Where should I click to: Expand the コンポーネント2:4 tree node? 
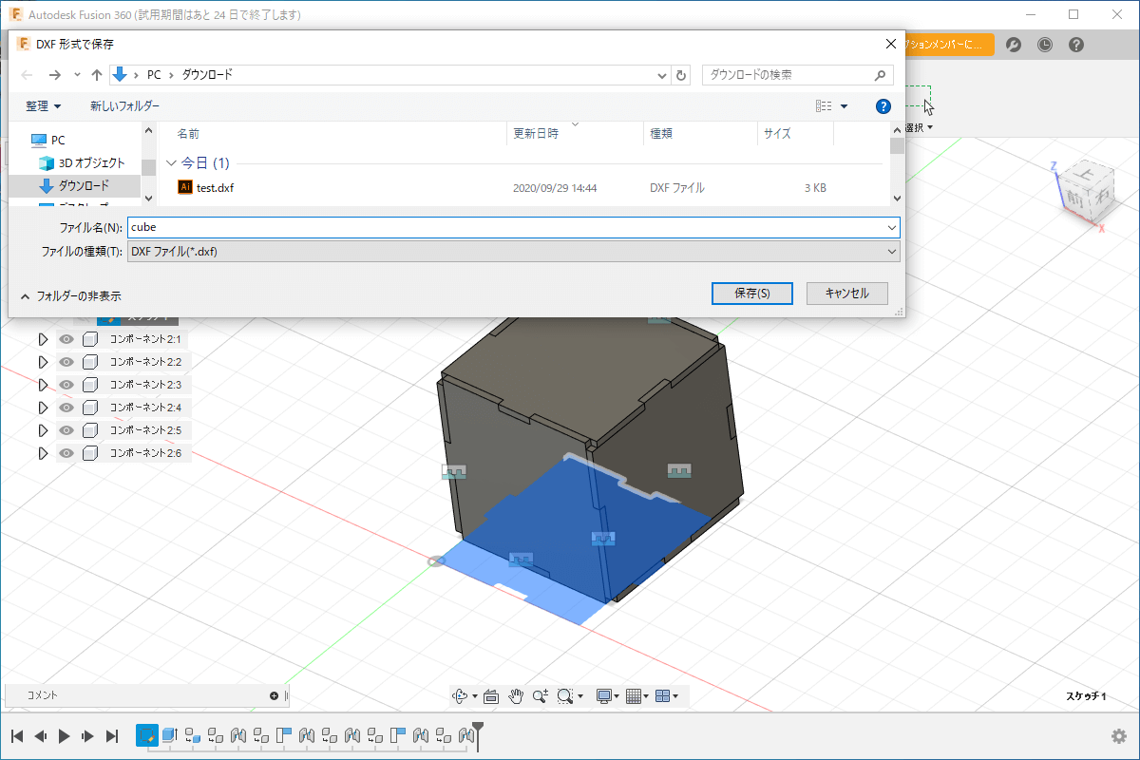coord(42,408)
